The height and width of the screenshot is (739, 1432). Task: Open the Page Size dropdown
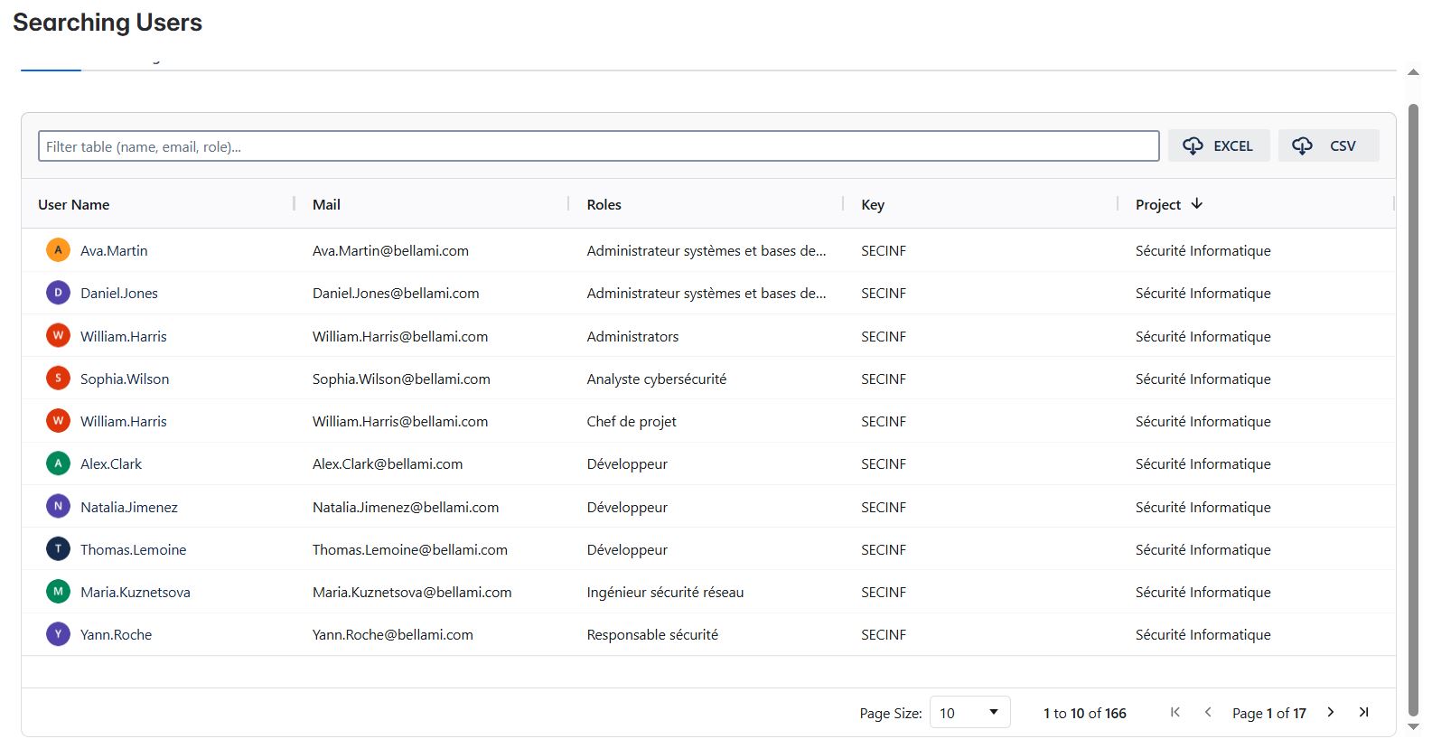point(969,713)
